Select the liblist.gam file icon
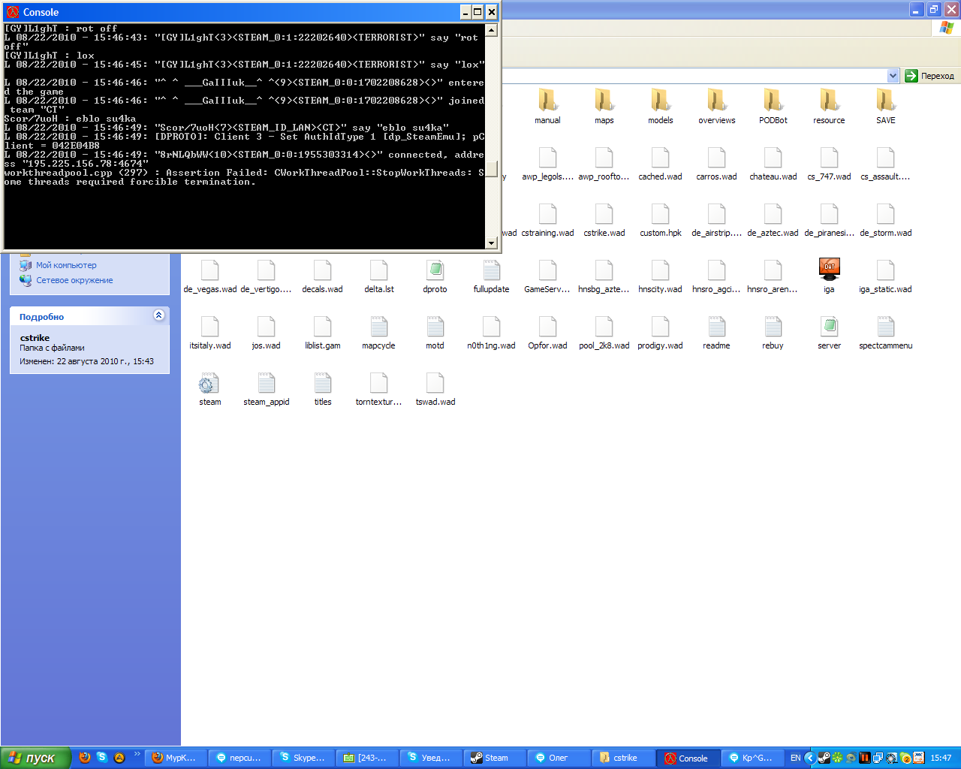This screenshot has height=769, width=961. [x=322, y=326]
